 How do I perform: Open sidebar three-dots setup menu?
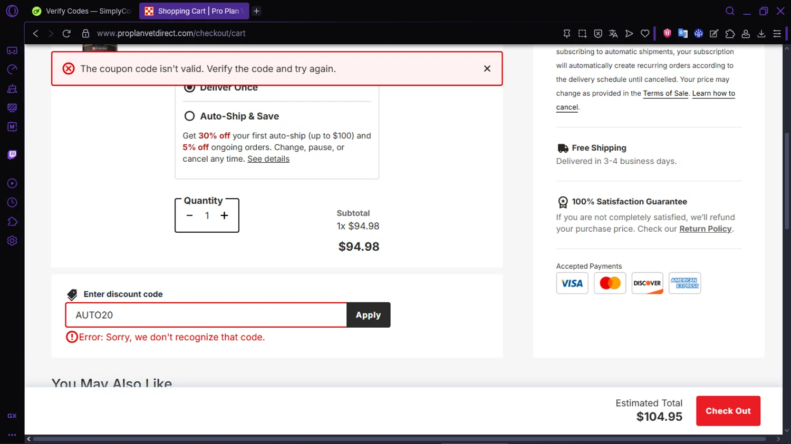pos(12,435)
